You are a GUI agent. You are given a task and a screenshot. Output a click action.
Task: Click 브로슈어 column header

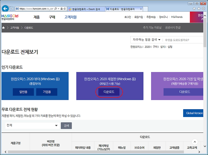[139, 148]
